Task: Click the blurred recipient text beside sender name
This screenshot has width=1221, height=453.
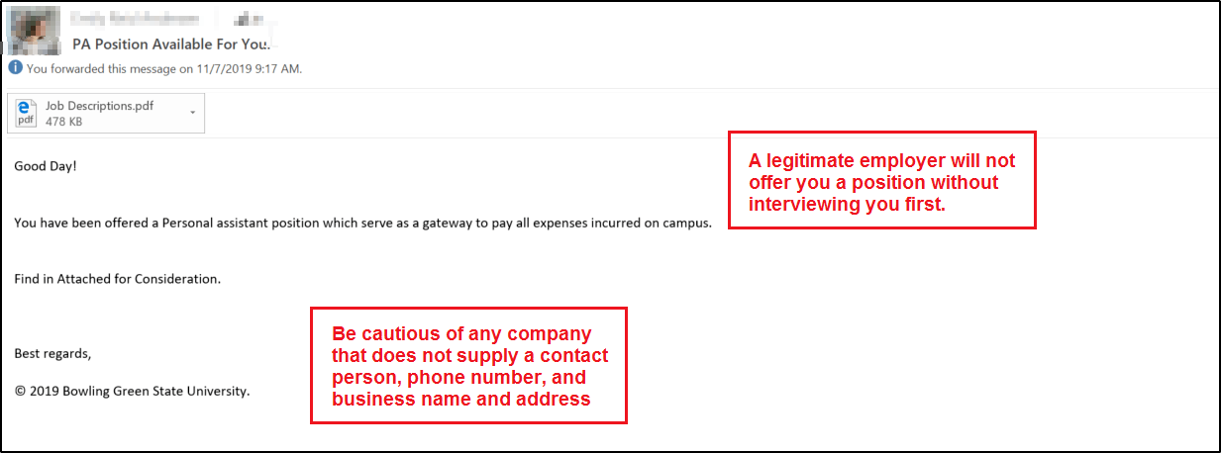Action: (x=246, y=19)
